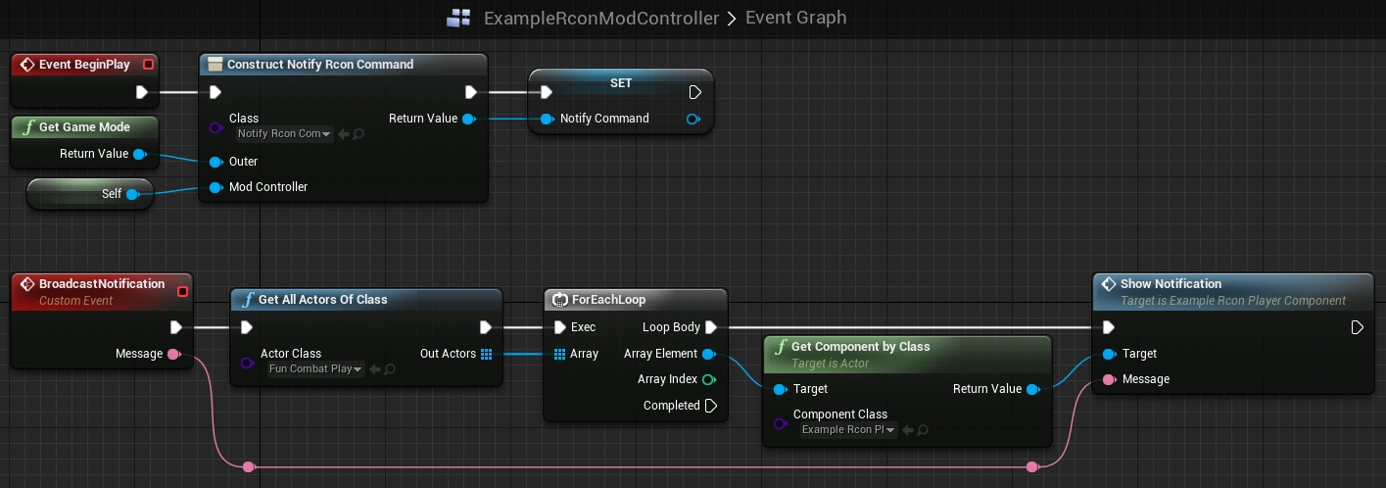Click browse magnifier beside Example Rcon Pl dropdown
This screenshot has width=1386, height=488.
click(923, 429)
